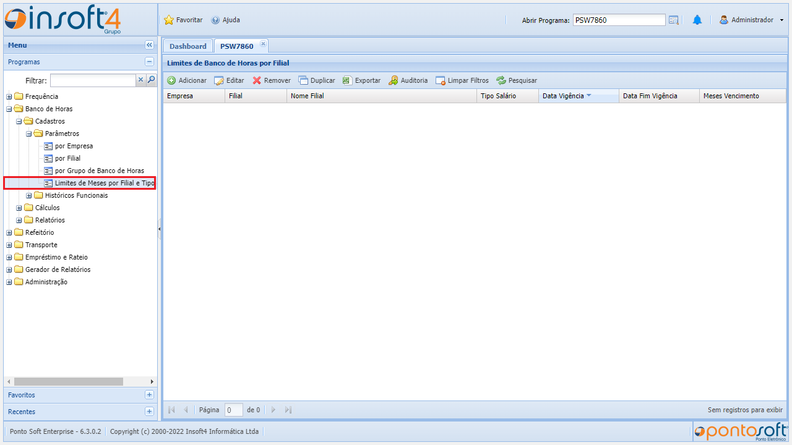Screen dimensions: 792x445
Task: Switch to the Dashboard tab
Action: click(187, 46)
